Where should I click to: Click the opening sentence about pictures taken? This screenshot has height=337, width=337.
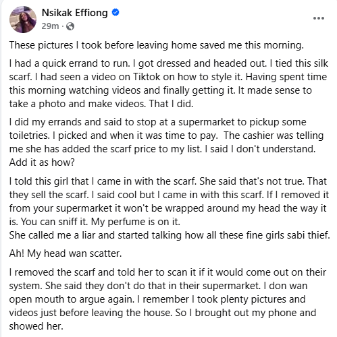(x=157, y=45)
